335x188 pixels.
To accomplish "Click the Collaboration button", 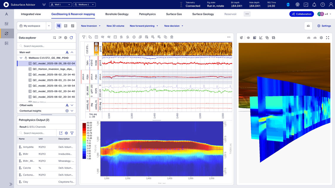I will click(x=301, y=14).
